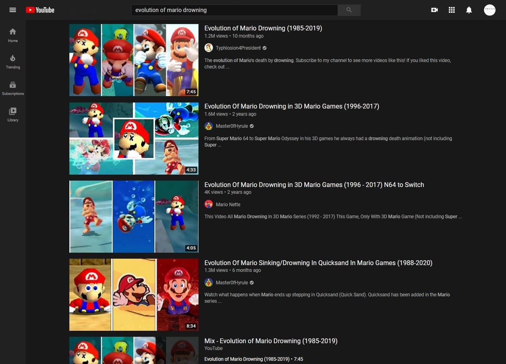This screenshot has width=506, height=364.
Task: Click '4K views • 2 years ago' text
Action: 228,192
